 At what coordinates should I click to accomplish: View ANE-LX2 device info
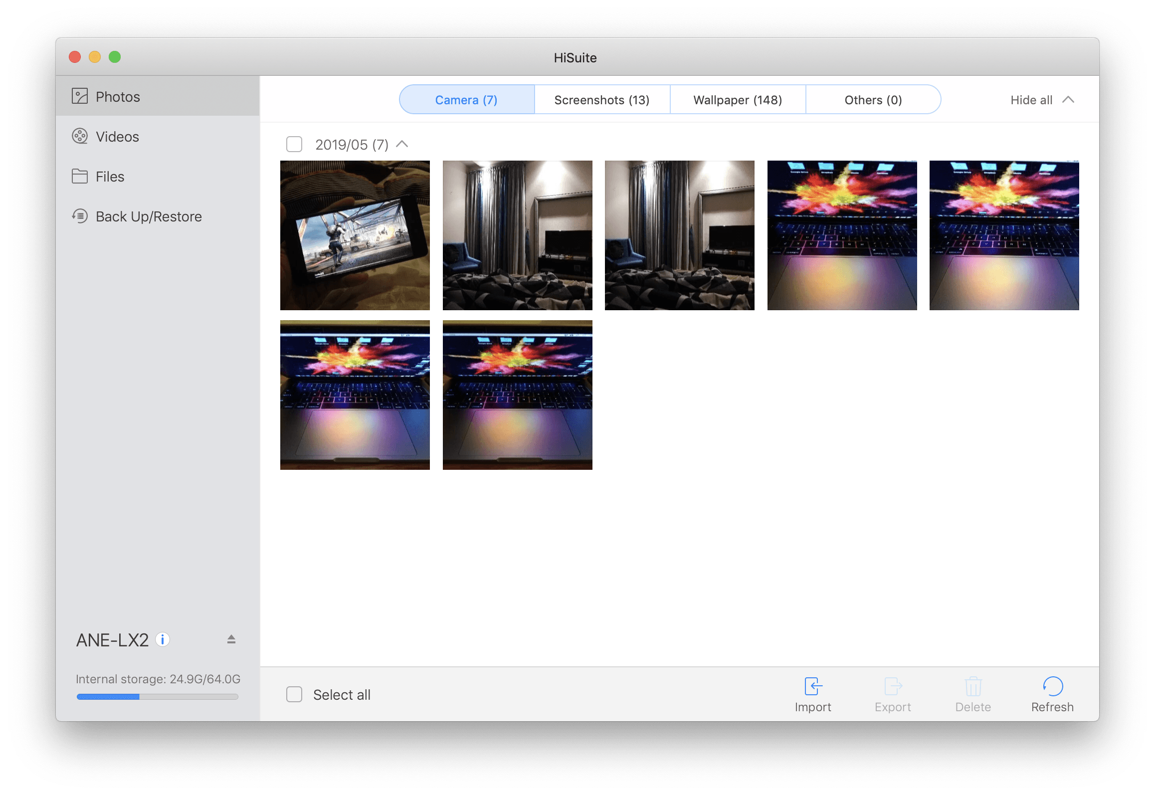click(163, 639)
